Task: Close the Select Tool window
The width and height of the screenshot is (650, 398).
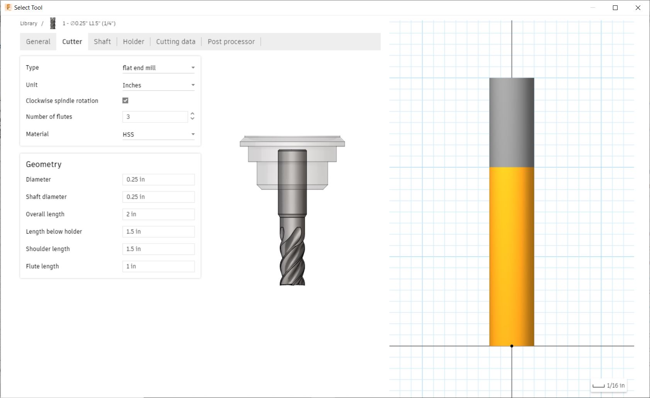Action: tap(638, 8)
